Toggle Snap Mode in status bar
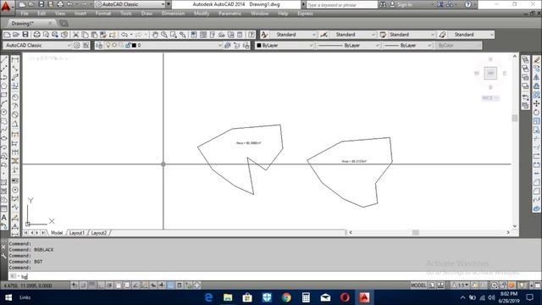Viewport: 542px width, 305px height. pyautogui.click(x=83, y=286)
